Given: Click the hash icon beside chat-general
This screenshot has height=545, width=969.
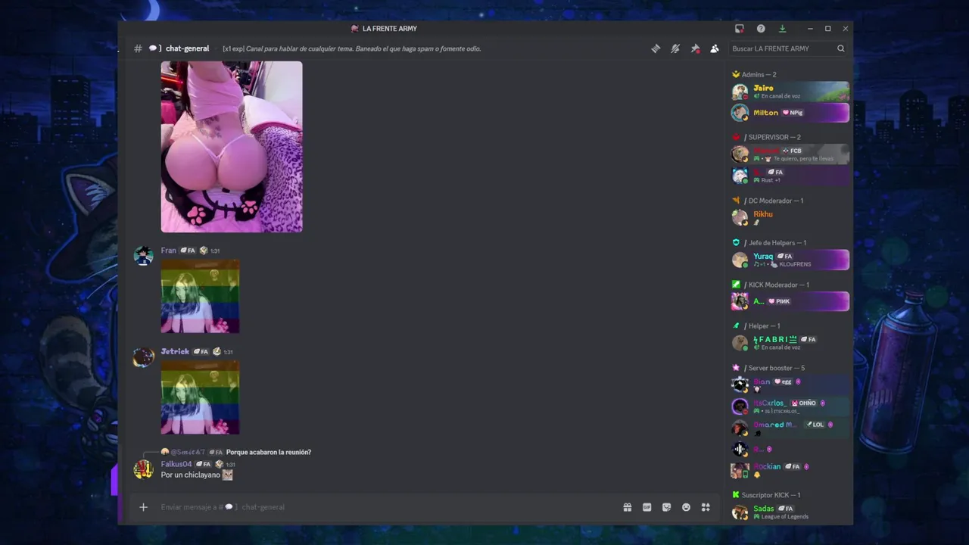Looking at the screenshot, I should click(138, 48).
